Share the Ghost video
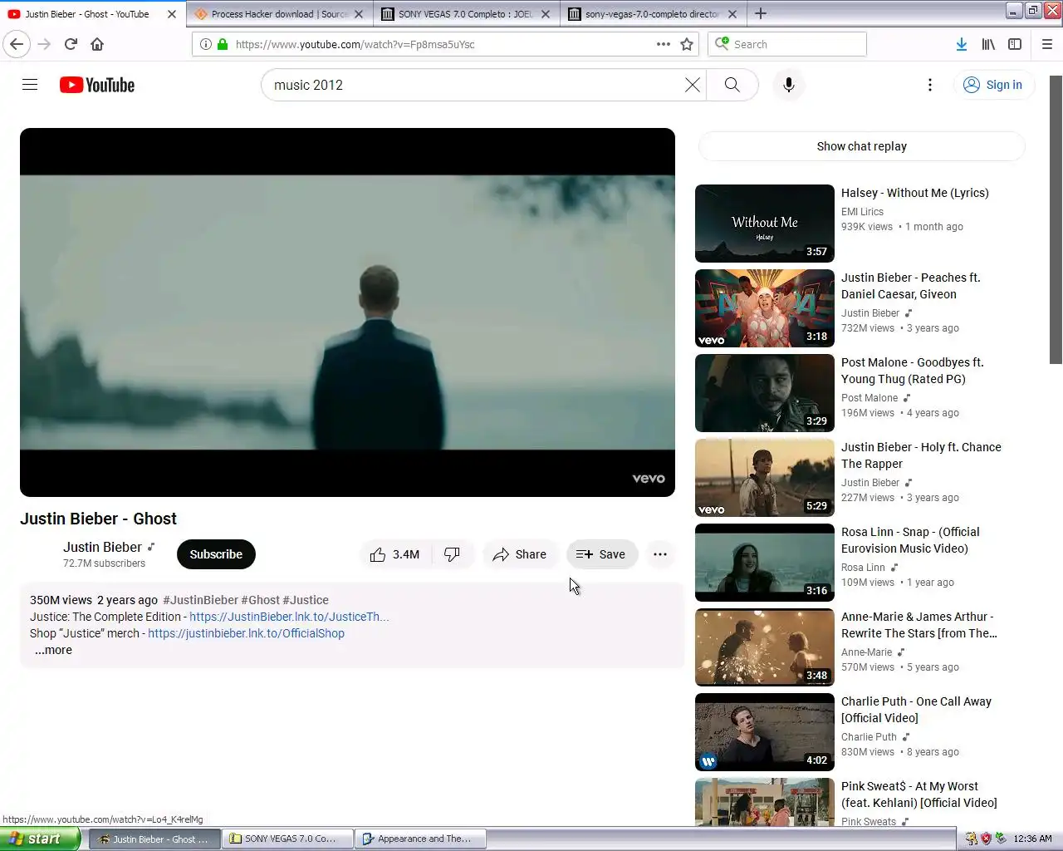Image resolution: width=1063 pixels, height=851 pixels. (519, 554)
